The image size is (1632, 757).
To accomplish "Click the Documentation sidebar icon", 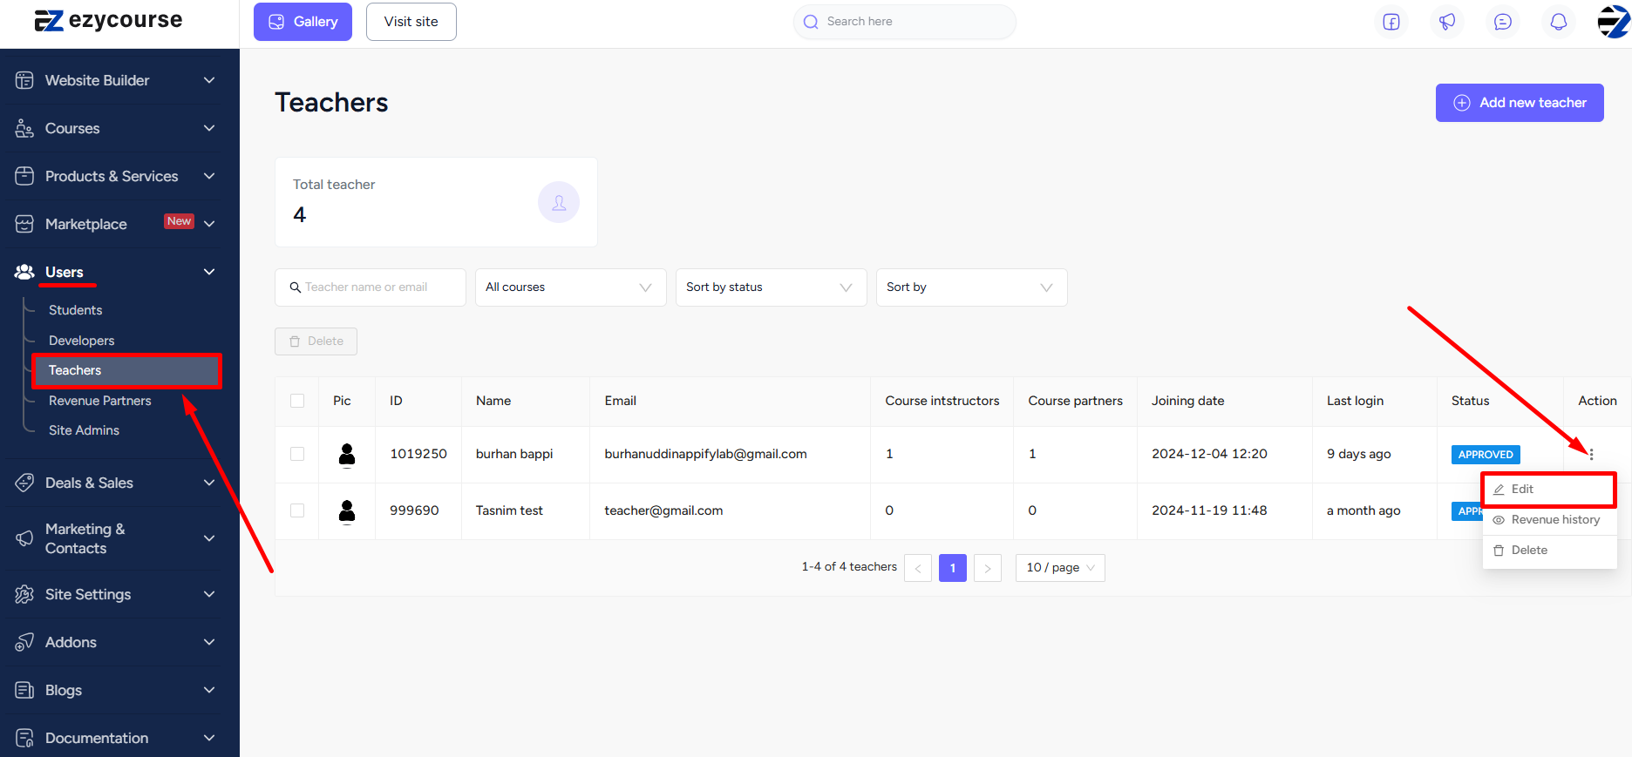I will (24, 738).
